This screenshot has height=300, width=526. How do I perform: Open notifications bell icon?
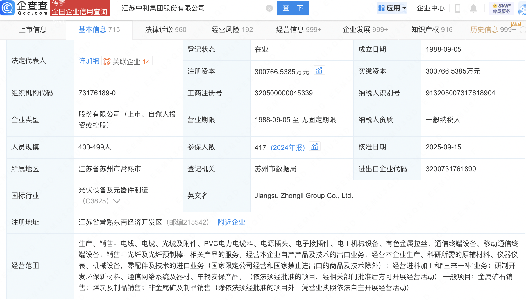click(473, 8)
